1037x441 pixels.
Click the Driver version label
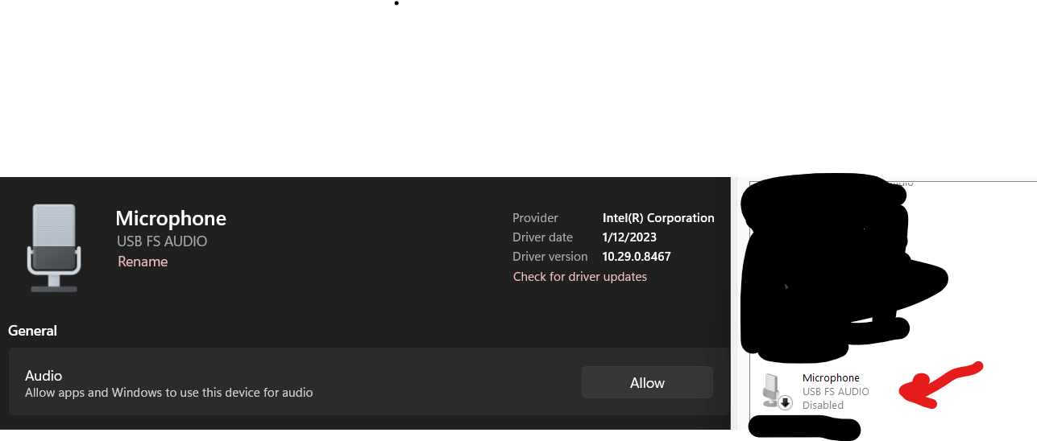click(550, 257)
